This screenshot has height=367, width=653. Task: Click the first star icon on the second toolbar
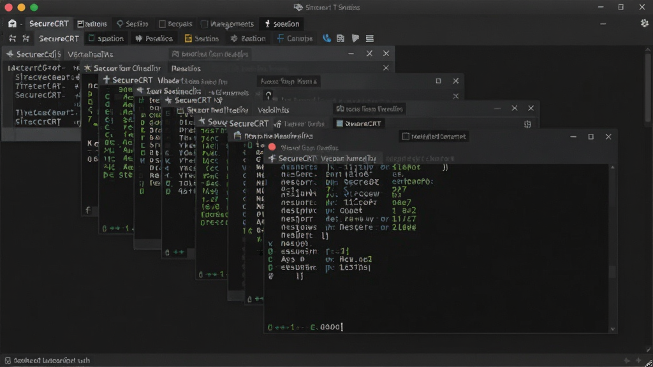[13, 38]
